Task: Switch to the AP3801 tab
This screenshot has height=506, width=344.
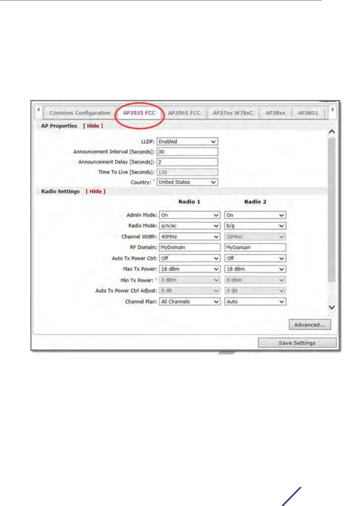Action: (x=308, y=113)
